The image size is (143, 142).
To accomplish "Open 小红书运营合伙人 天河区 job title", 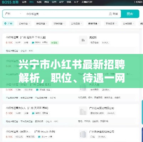I will pyautogui.click(x=27, y=108).
